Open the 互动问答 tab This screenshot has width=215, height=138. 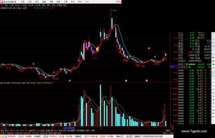coord(44,133)
